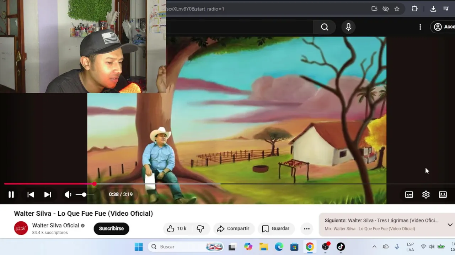Open the Walter Silva Oficial channel avatar
This screenshot has height=255, width=455.
(21, 228)
